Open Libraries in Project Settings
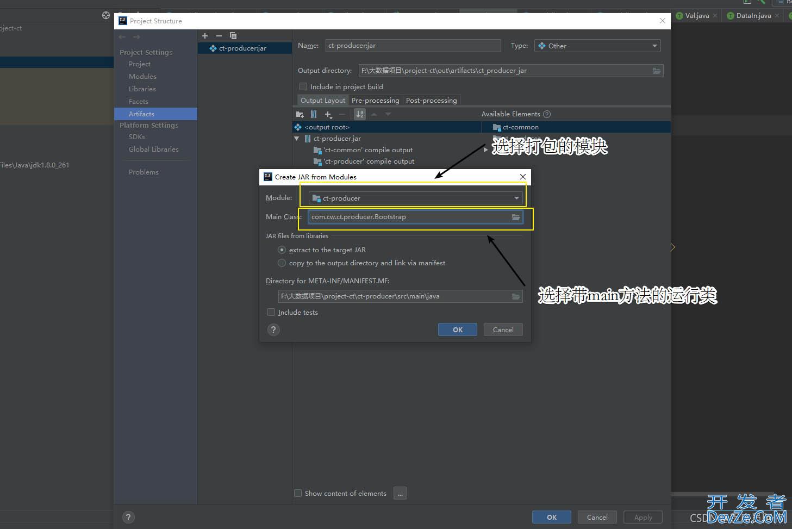Screen dimensions: 792x529 tap(142, 89)
